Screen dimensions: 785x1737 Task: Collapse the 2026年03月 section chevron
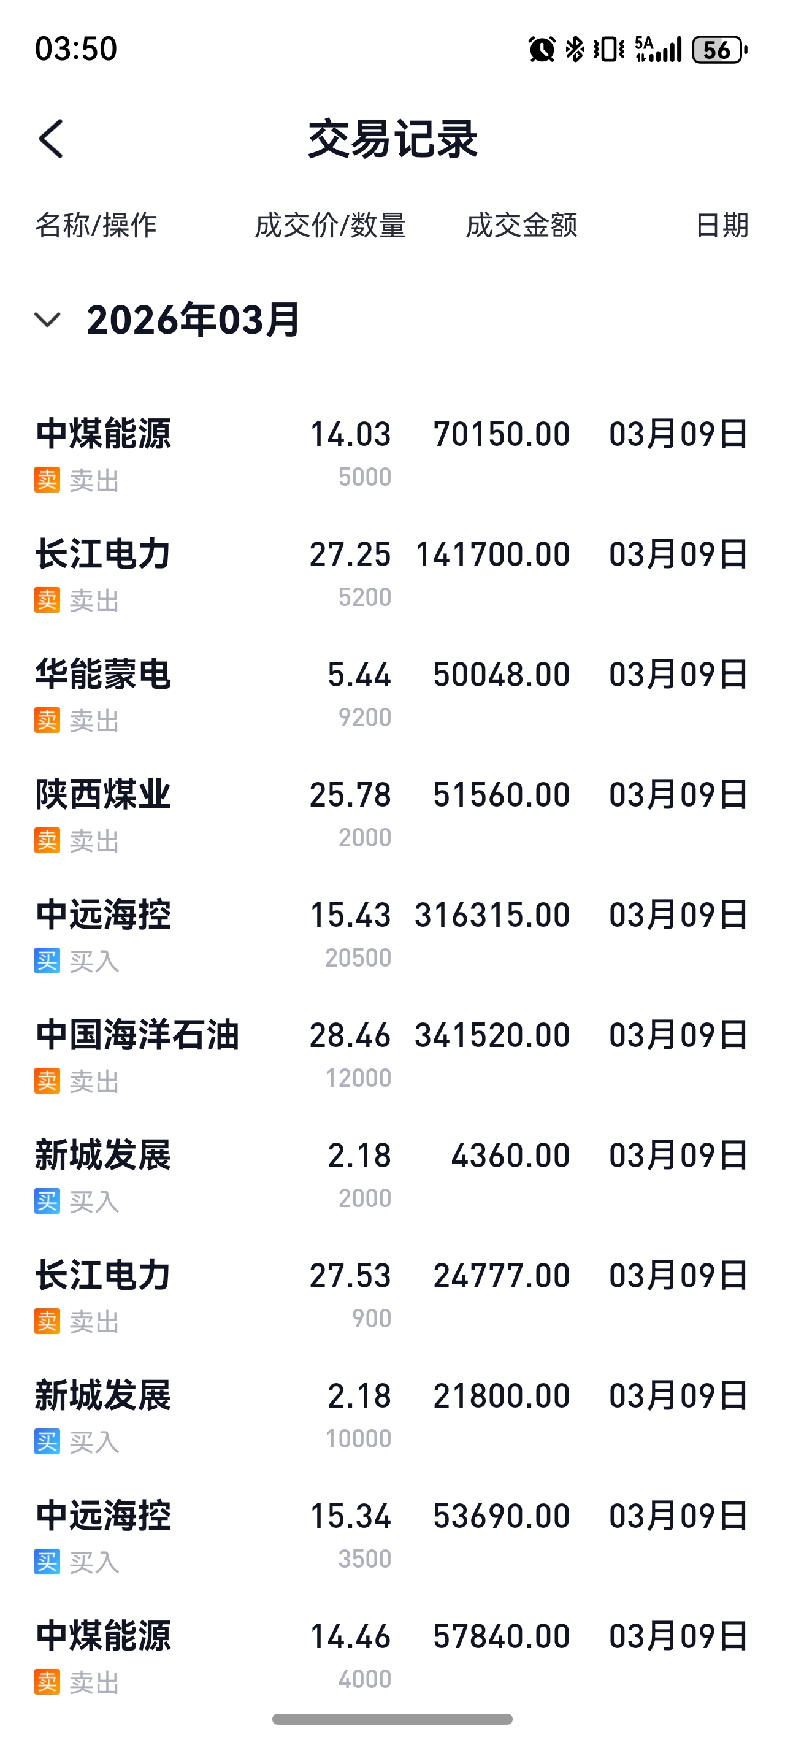click(47, 319)
